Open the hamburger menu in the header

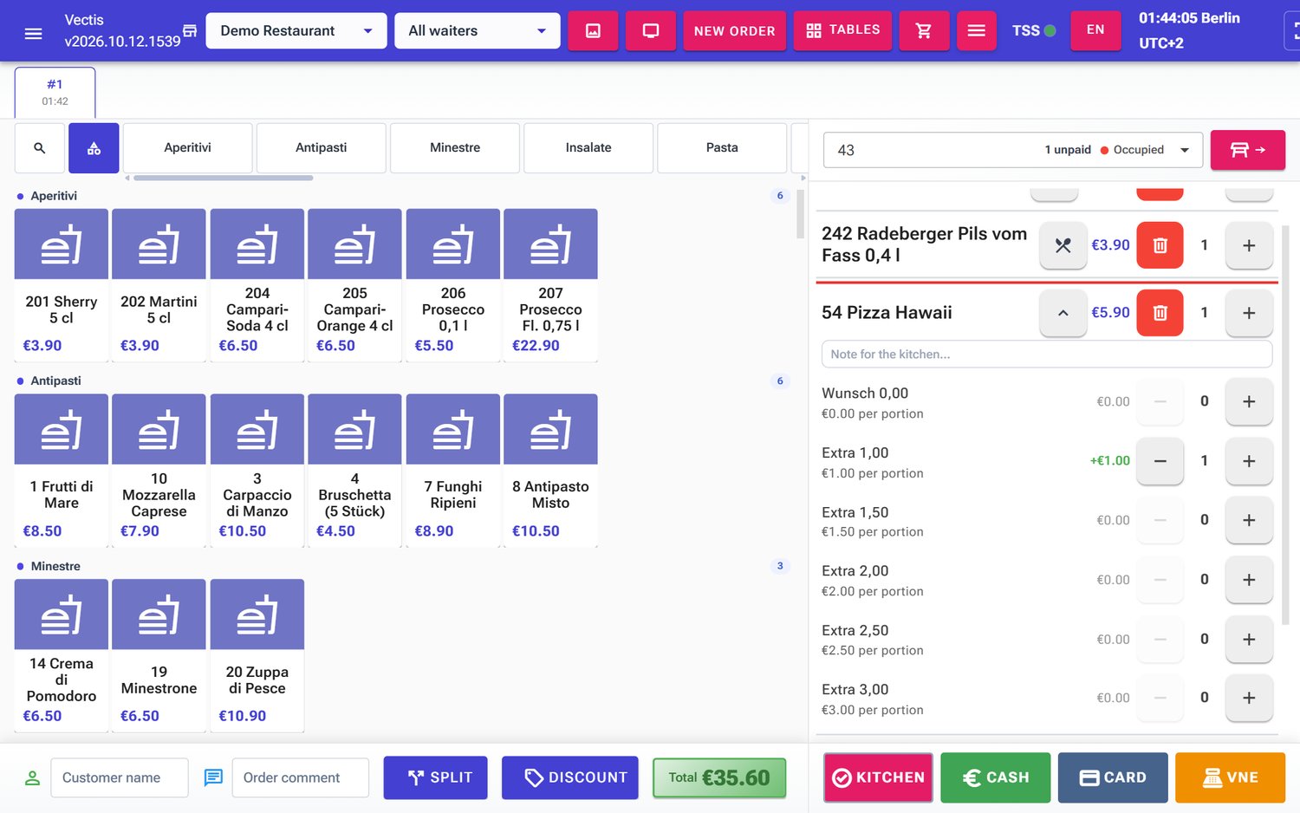tap(33, 33)
